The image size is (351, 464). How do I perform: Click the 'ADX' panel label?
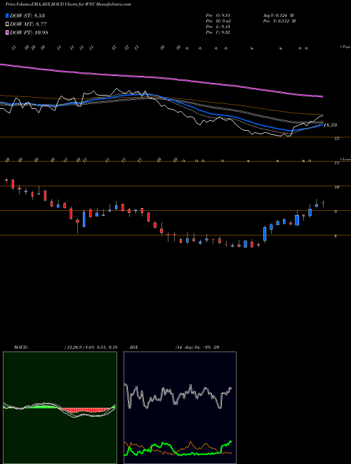134,347
